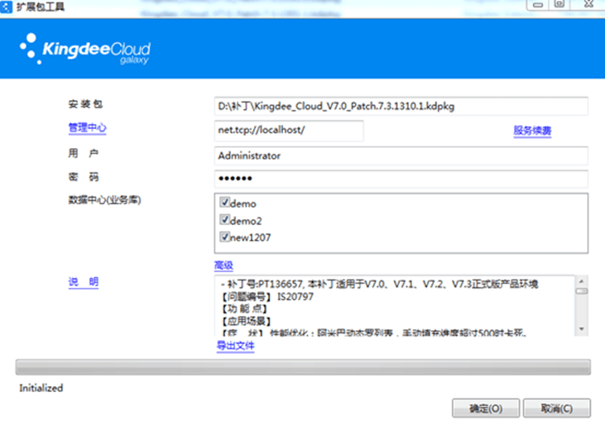Open the 高级 advanced link
Image resolution: width=605 pixels, height=430 pixels.
[x=223, y=265]
